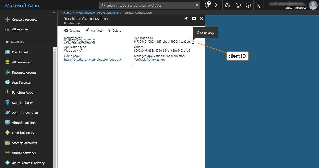Open App Services from sidebar
This screenshot has height=168, width=319.
click(21, 82)
